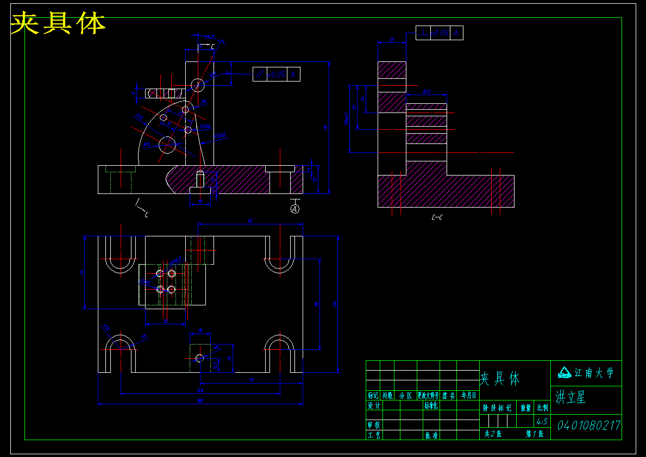Select the 80 vertical dimension in plan view
The image size is (646, 457).
[x=316, y=304]
